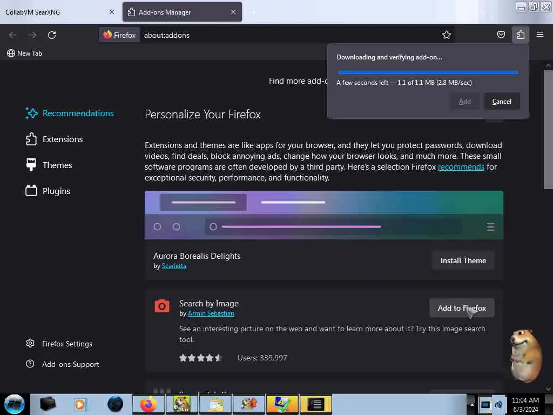Open the black notepad taskbar icon
553x415 pixels.
pos(315,404)
